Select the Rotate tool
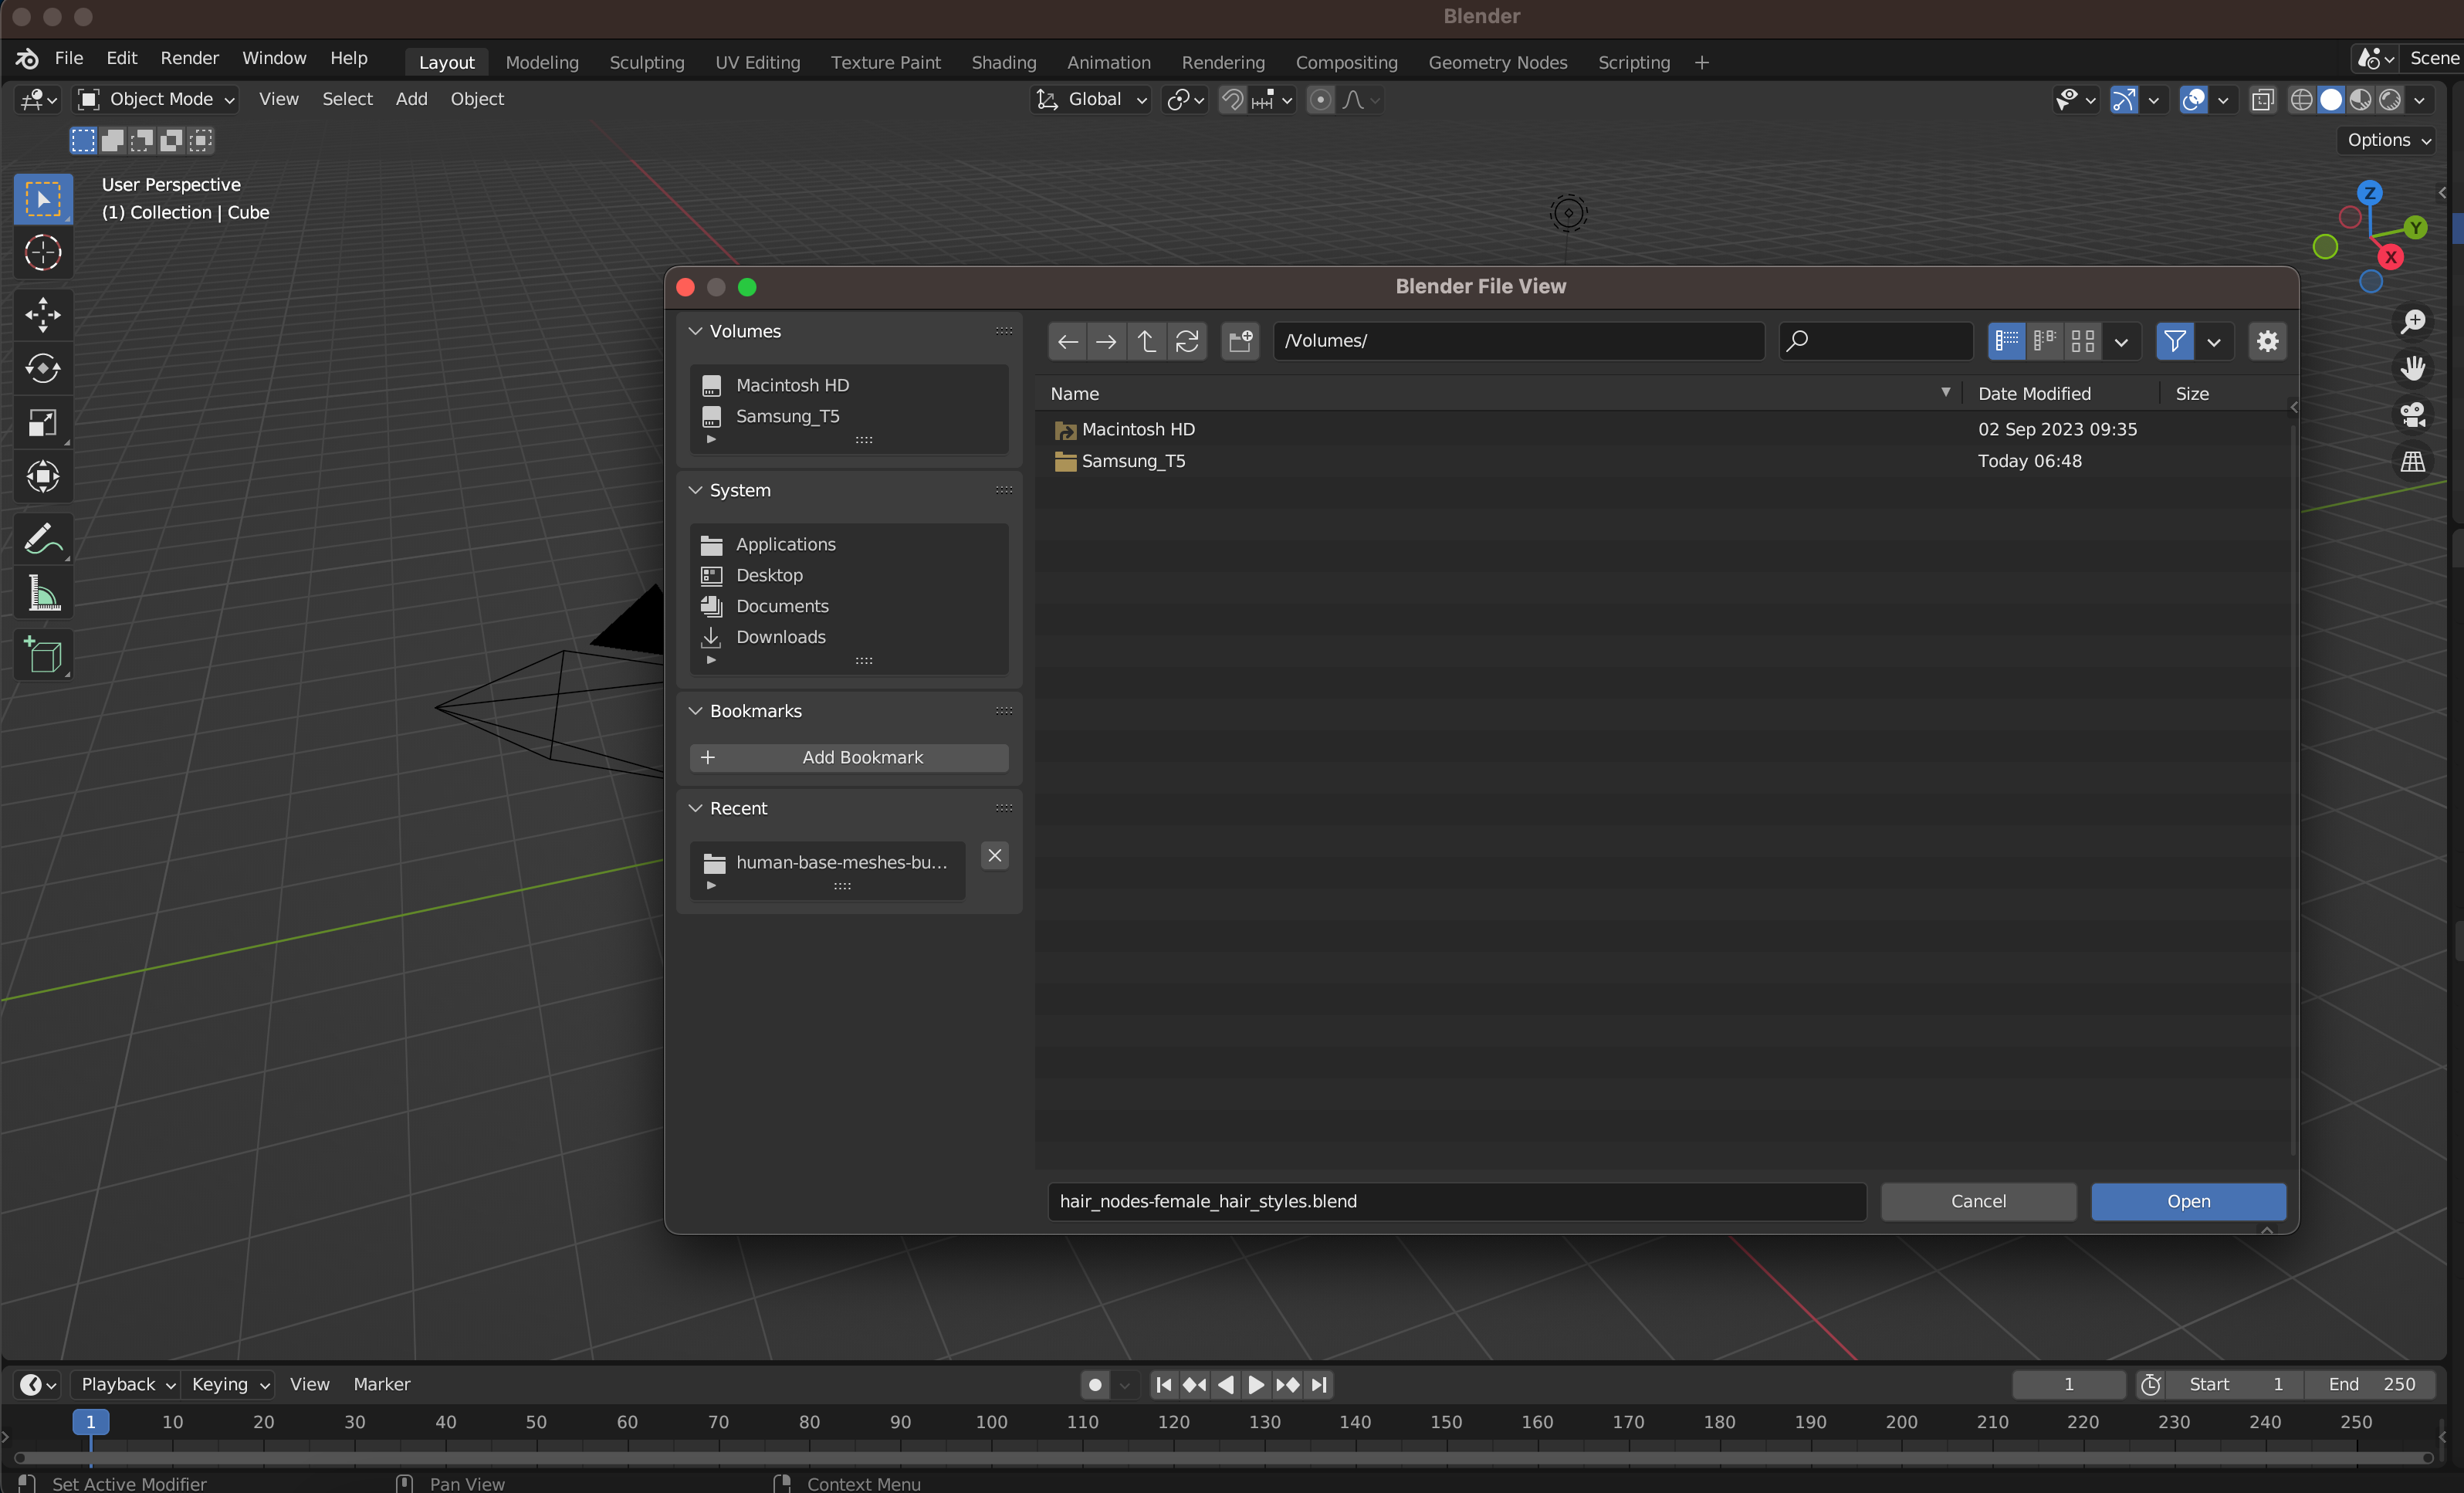This screenshot has height=1493, width=2464. pyautogui.click(x=42, y=368)
